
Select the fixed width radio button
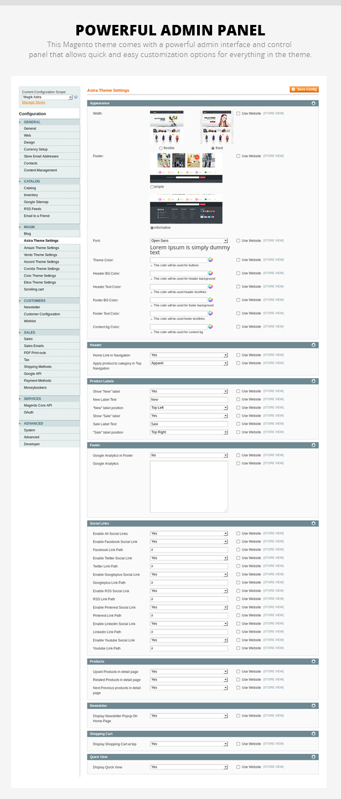click(x=213, y=148)
